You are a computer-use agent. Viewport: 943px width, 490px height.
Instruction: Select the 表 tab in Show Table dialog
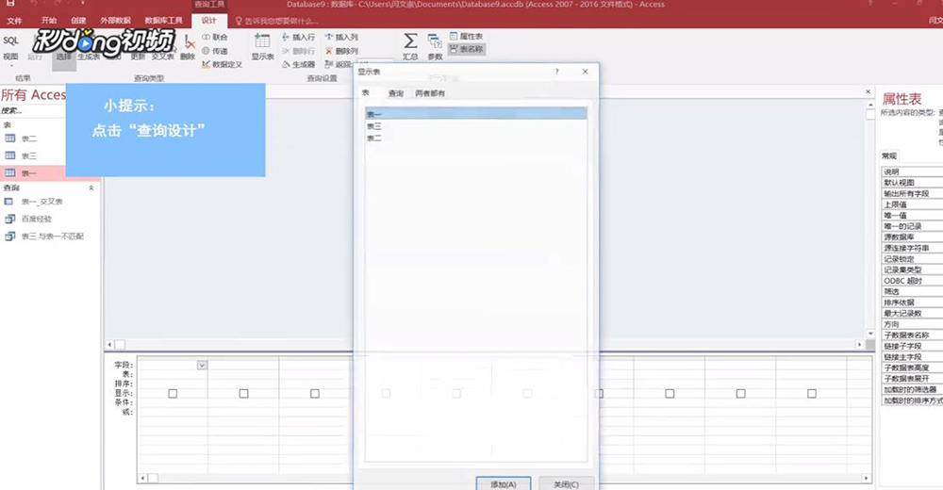tap(366, 93)
